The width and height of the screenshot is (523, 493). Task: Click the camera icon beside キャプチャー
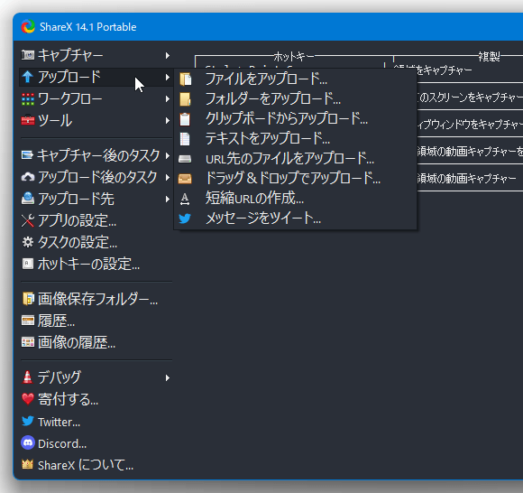(x=28, y=55)
